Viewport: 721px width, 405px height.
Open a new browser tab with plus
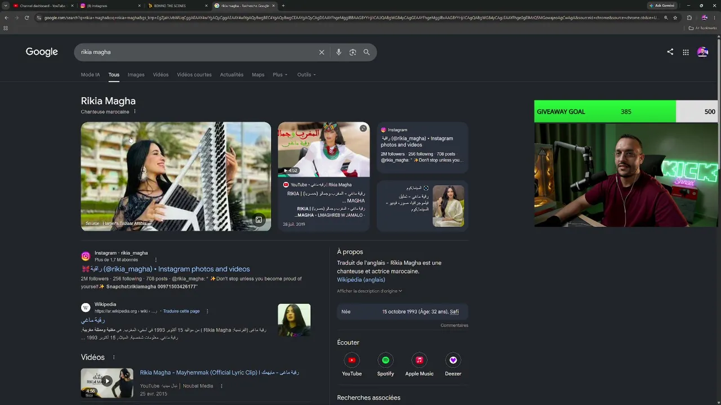(283, 6)
